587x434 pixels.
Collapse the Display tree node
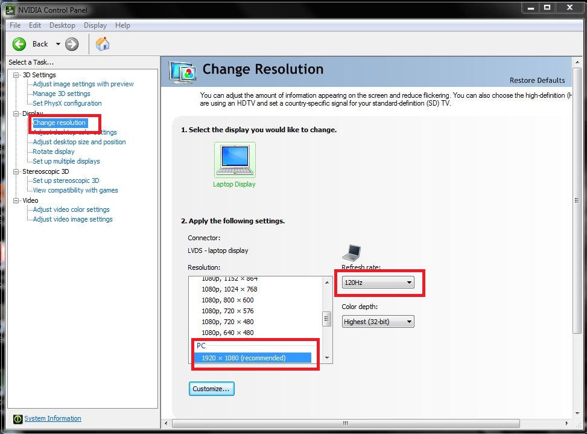(16, 113)
